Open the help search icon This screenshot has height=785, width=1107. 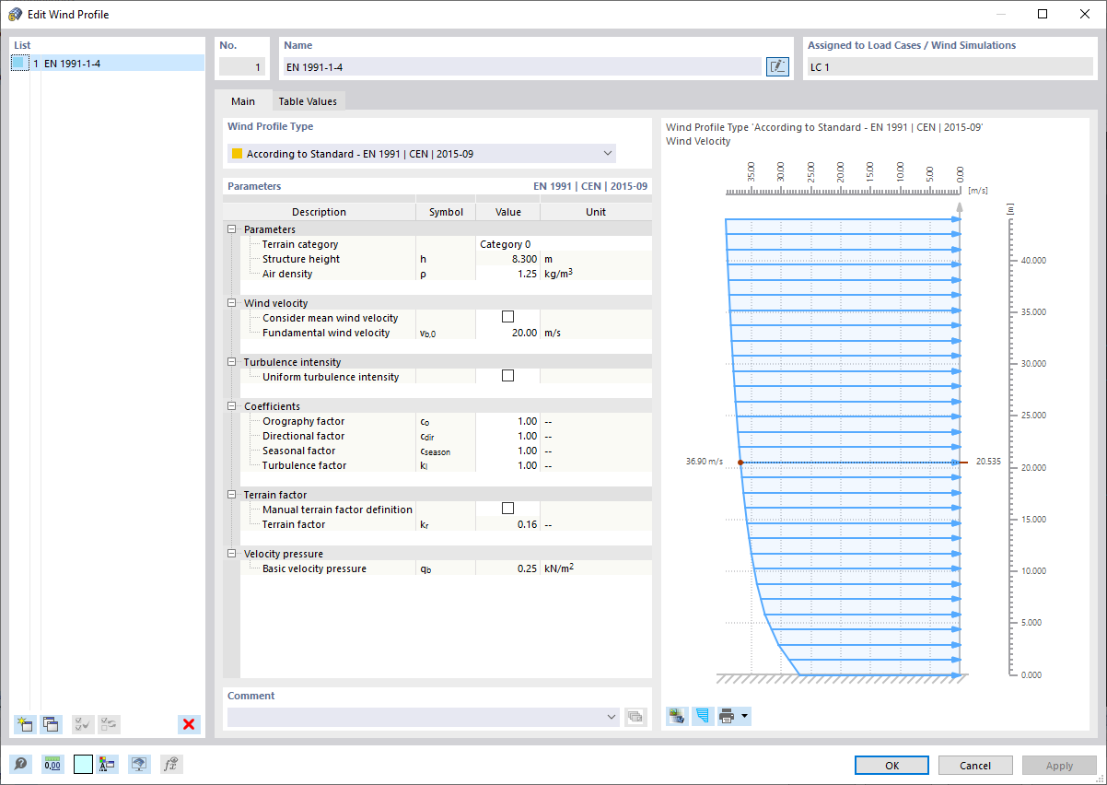pyautogui.click(x=20, y=764)
